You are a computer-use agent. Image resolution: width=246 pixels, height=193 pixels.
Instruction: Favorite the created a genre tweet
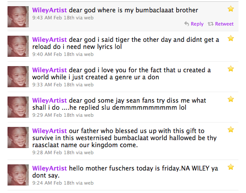click(231, 69)
